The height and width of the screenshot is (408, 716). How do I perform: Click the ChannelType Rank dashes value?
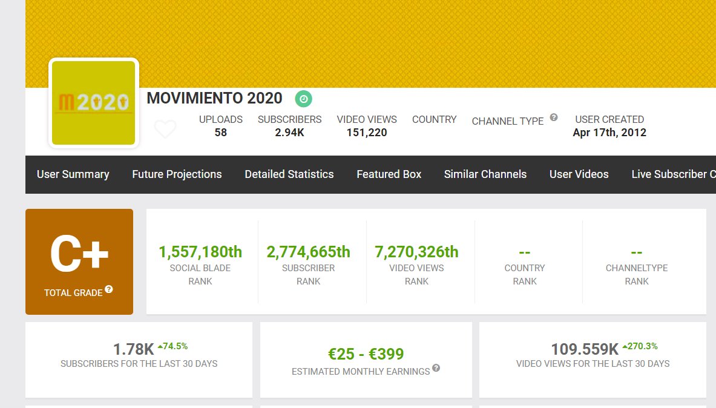637,252
